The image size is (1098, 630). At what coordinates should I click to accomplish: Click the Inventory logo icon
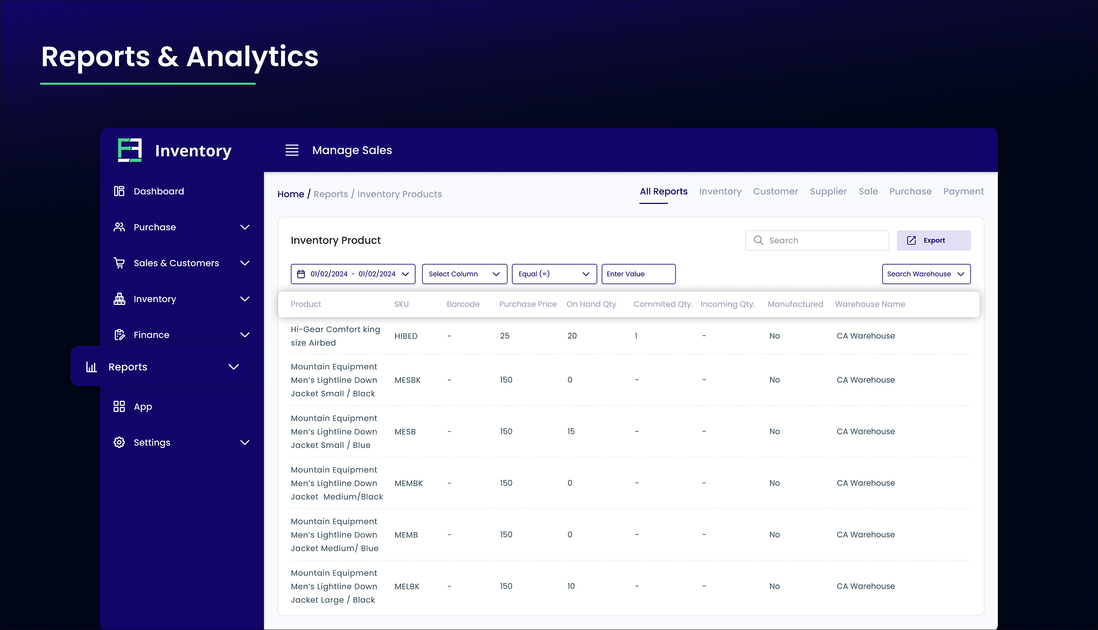(130, 150)
